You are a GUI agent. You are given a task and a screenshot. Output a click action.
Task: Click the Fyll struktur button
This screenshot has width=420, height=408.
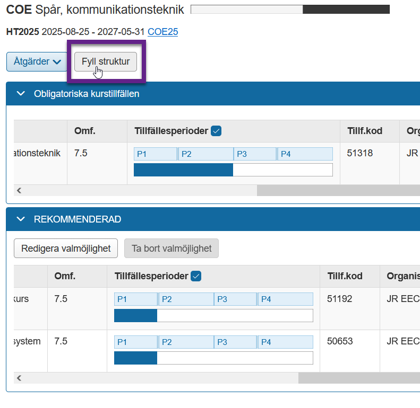click(x=106, y=61)
